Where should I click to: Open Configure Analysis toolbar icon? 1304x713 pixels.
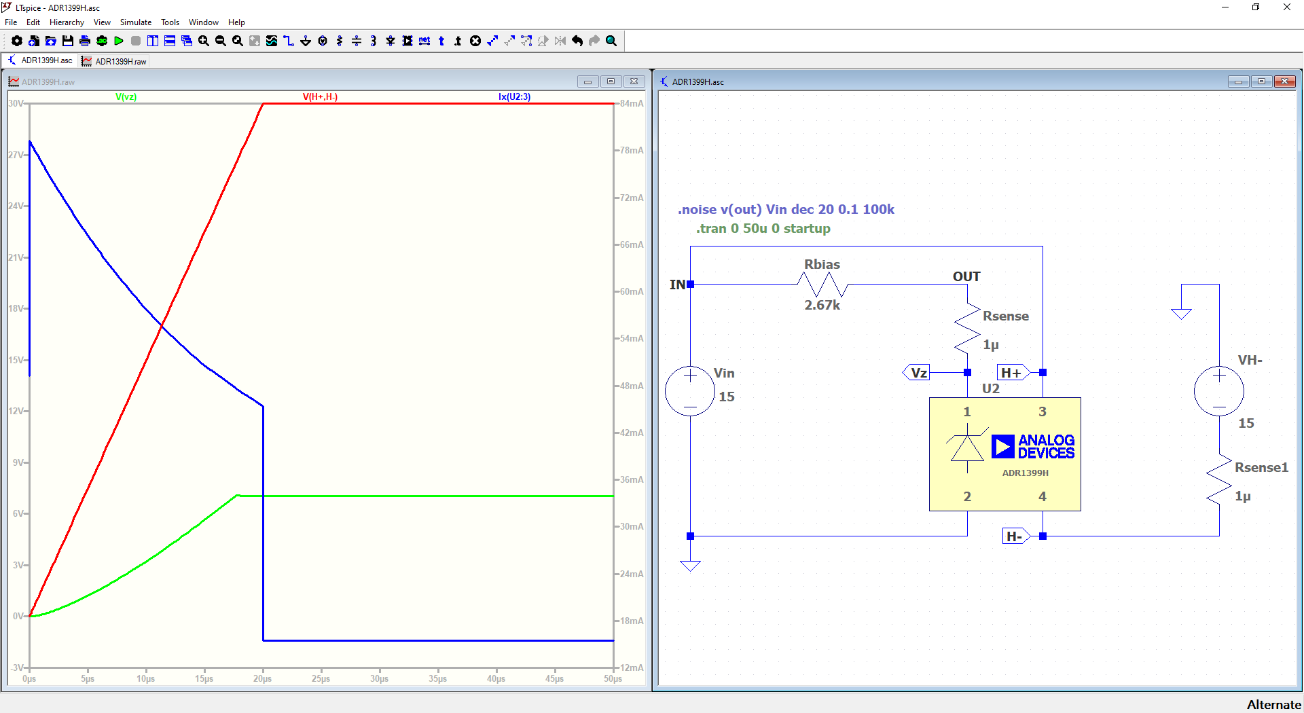point(102,41)
